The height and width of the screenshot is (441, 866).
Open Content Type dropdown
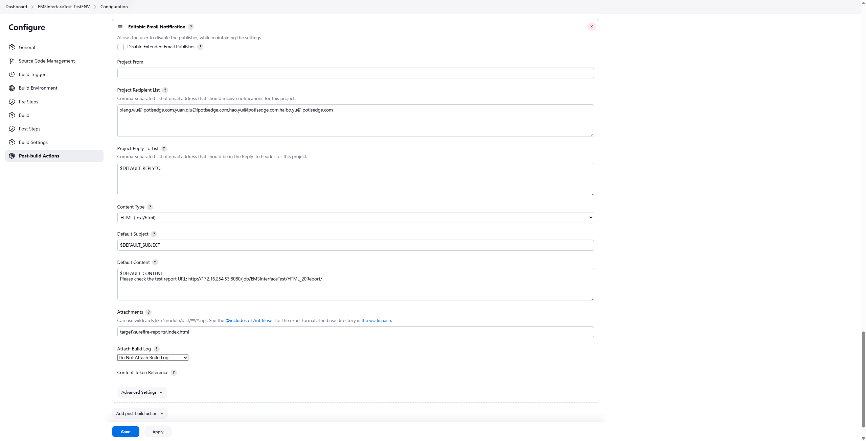click(355, 218)
